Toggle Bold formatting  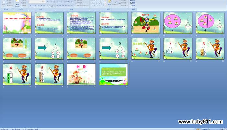click(x=30, y=6)
